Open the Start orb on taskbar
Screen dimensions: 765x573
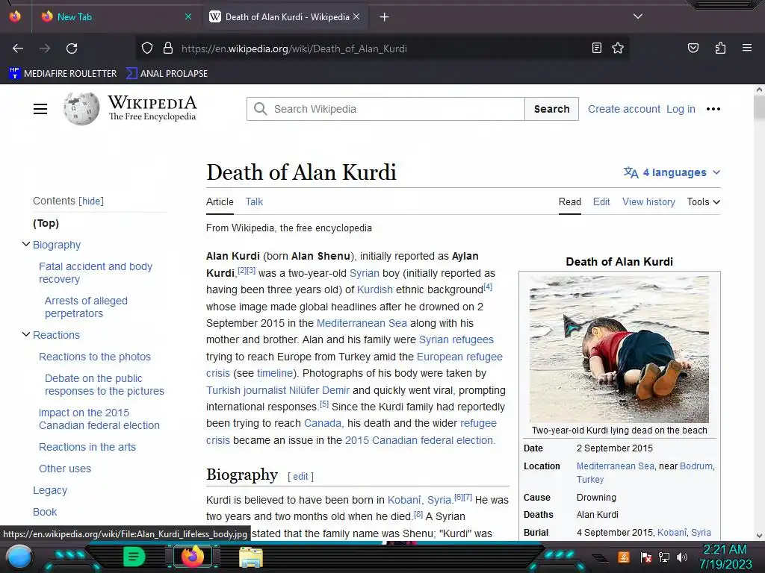coord(19,557)
